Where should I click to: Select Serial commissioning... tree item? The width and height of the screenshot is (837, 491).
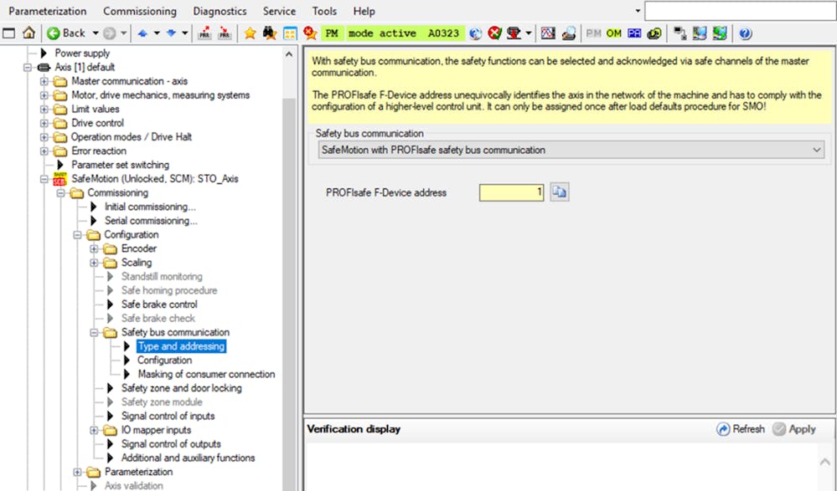151,221
